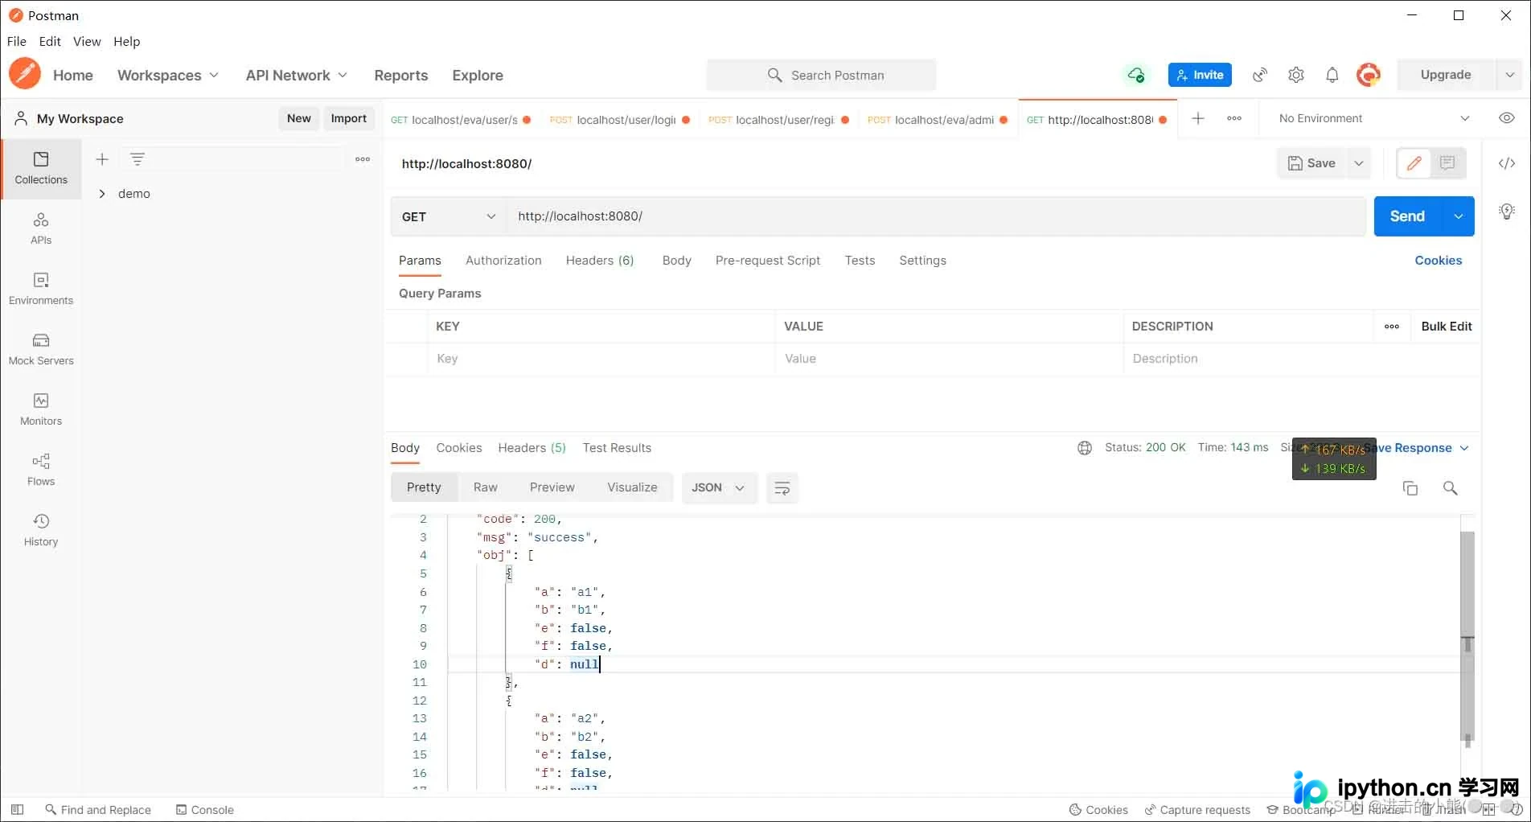Image resolution: width=1531 pixels, height=822 pixels.
Task: Open the Send button dropdown arrow
Action: tap(1458, 216)
